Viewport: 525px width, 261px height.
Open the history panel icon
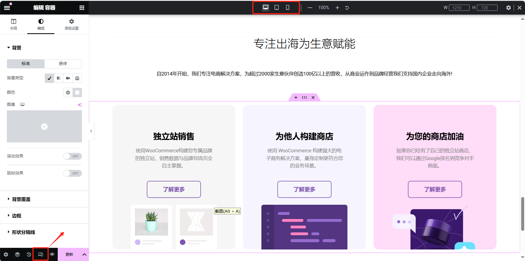[x=29, y=254]
